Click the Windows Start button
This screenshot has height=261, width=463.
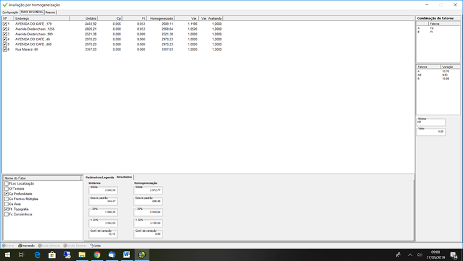pyautogui.click(x=7, y=255)
